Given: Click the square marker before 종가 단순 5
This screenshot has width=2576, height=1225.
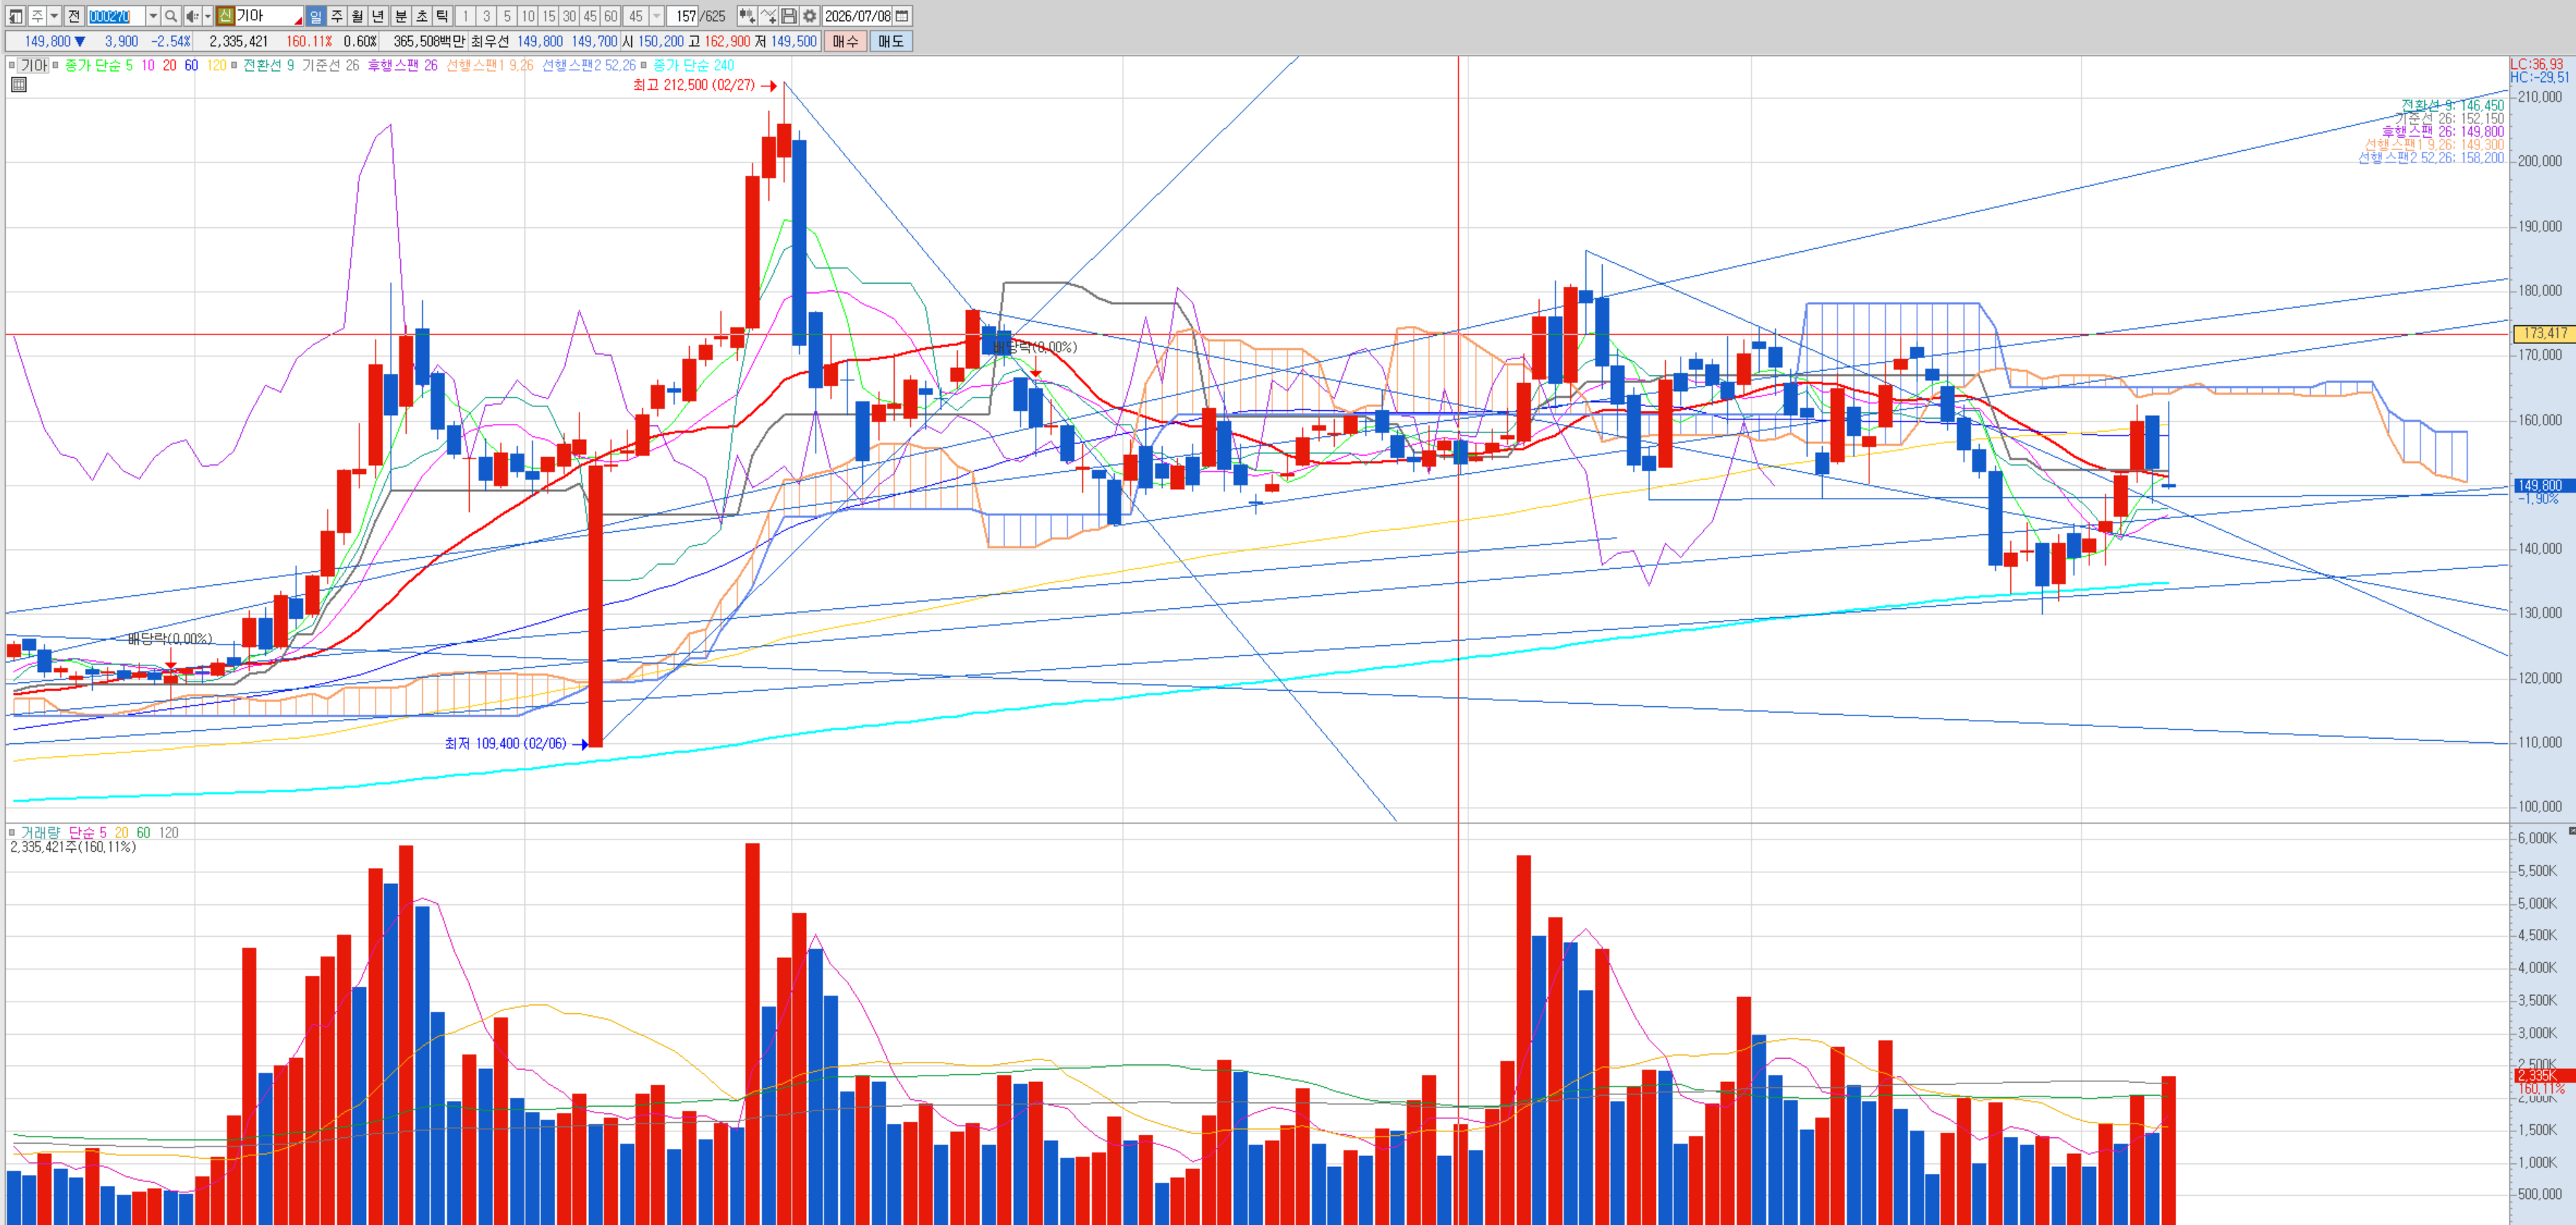Looking at the screenshot, I should point(56,66).
